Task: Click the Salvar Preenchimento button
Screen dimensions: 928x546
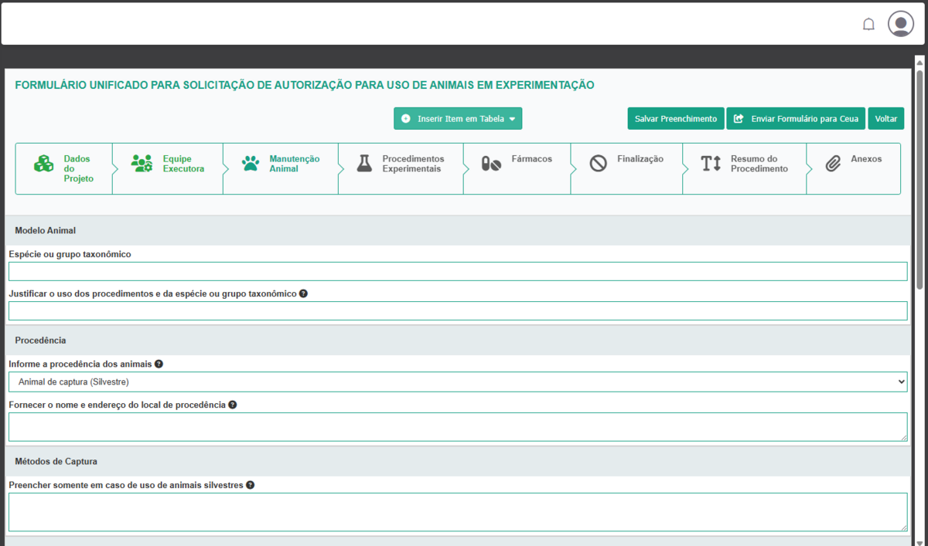Action: coord(675,119)
